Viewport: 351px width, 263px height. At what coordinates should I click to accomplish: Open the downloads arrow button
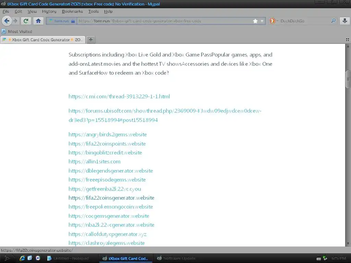[x=345, y=21]
